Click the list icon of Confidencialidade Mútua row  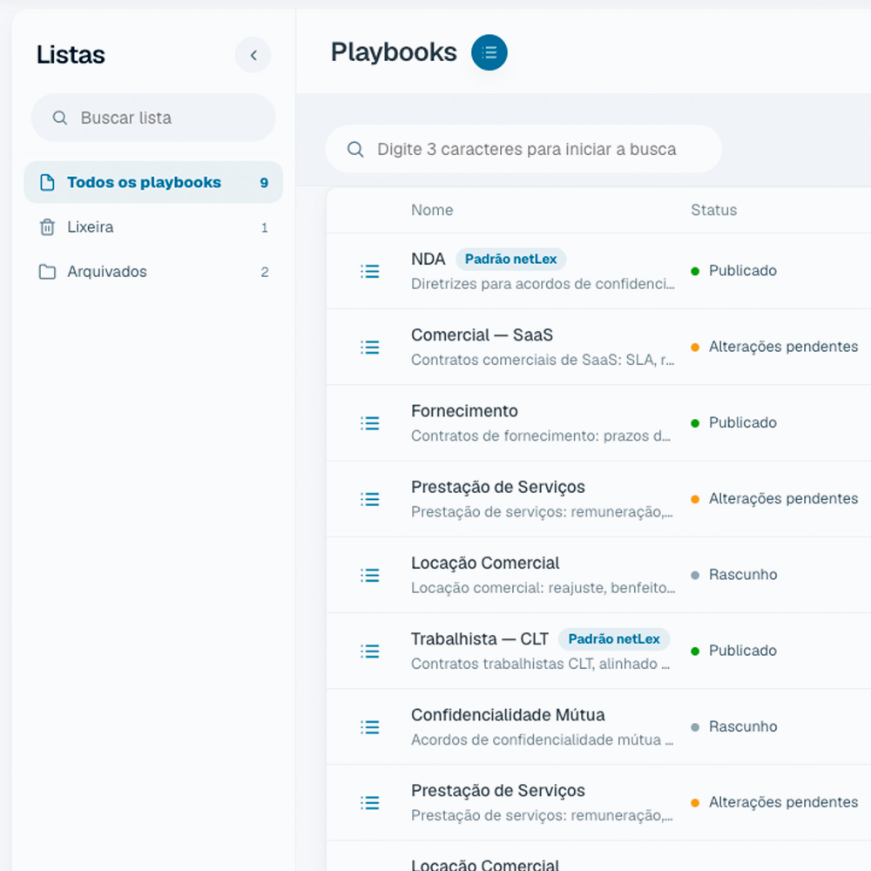(370, 727)
